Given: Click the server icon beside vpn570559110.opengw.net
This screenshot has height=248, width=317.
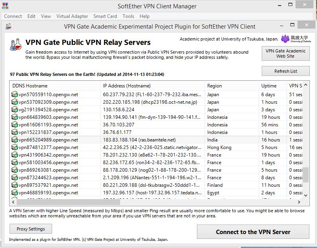Looking at the screenshot, I should 15,95.
